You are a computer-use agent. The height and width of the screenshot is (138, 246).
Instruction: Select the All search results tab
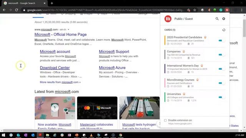tap(38, 15)
